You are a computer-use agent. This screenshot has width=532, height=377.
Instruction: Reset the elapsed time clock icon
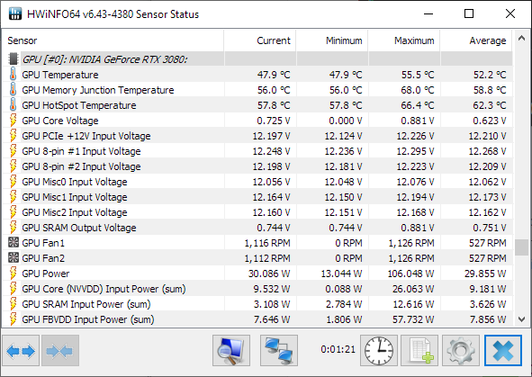tap(379, 351)
